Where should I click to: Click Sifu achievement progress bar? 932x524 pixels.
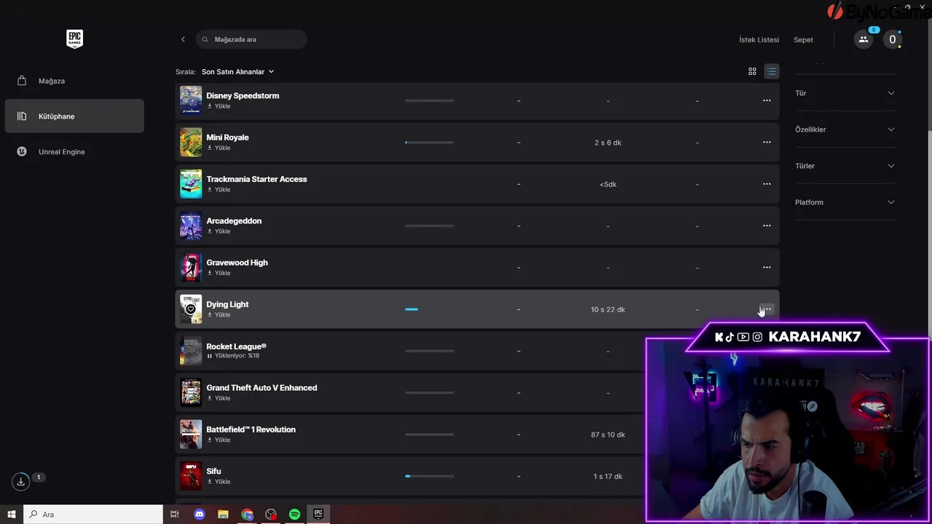pyautogui.click(x=430, y=476)
